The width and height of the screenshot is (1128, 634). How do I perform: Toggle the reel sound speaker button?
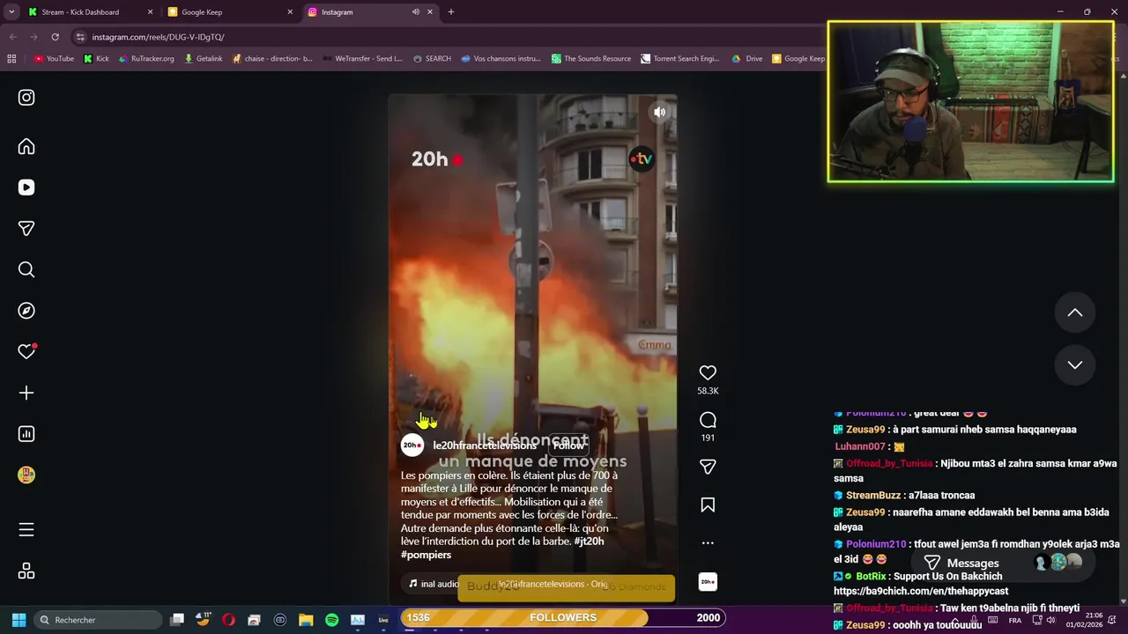[659, 112]
